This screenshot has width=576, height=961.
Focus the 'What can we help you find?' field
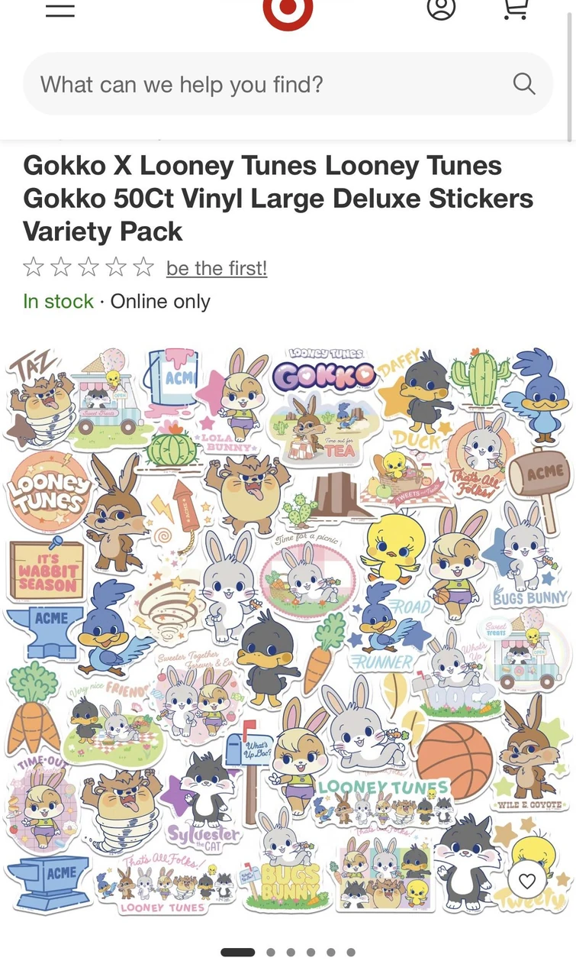288,84
